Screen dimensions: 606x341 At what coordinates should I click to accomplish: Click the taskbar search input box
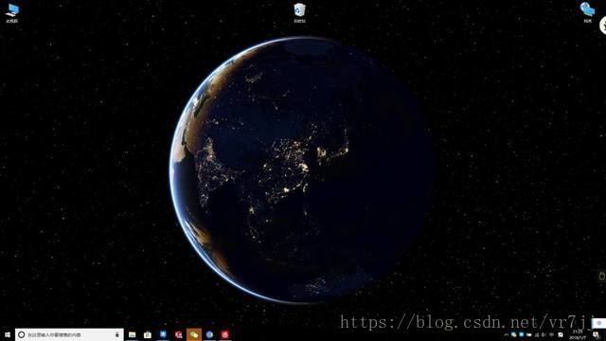coord(69,334)
